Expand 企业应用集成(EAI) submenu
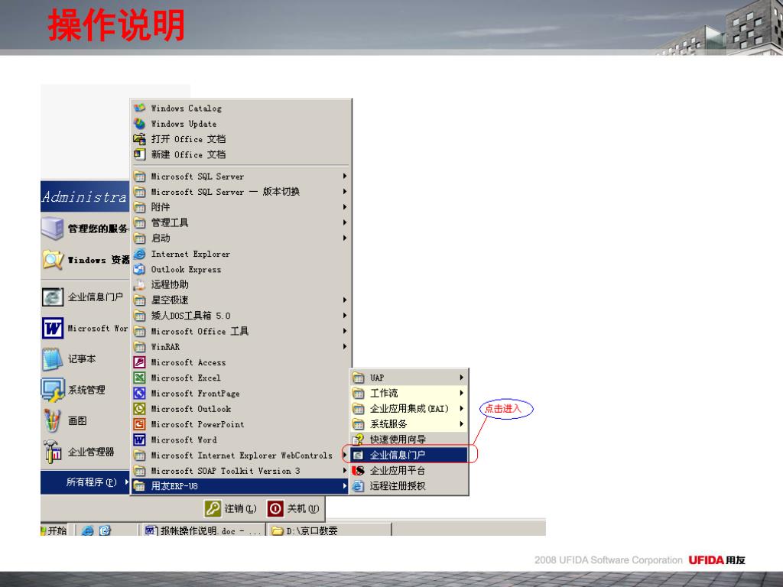783x587 pixels. click(408, 408)
